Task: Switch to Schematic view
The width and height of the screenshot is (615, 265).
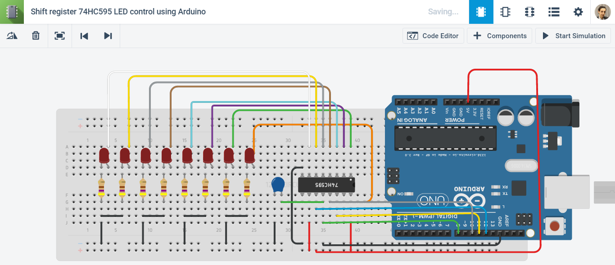Action: tap(505, 12)
